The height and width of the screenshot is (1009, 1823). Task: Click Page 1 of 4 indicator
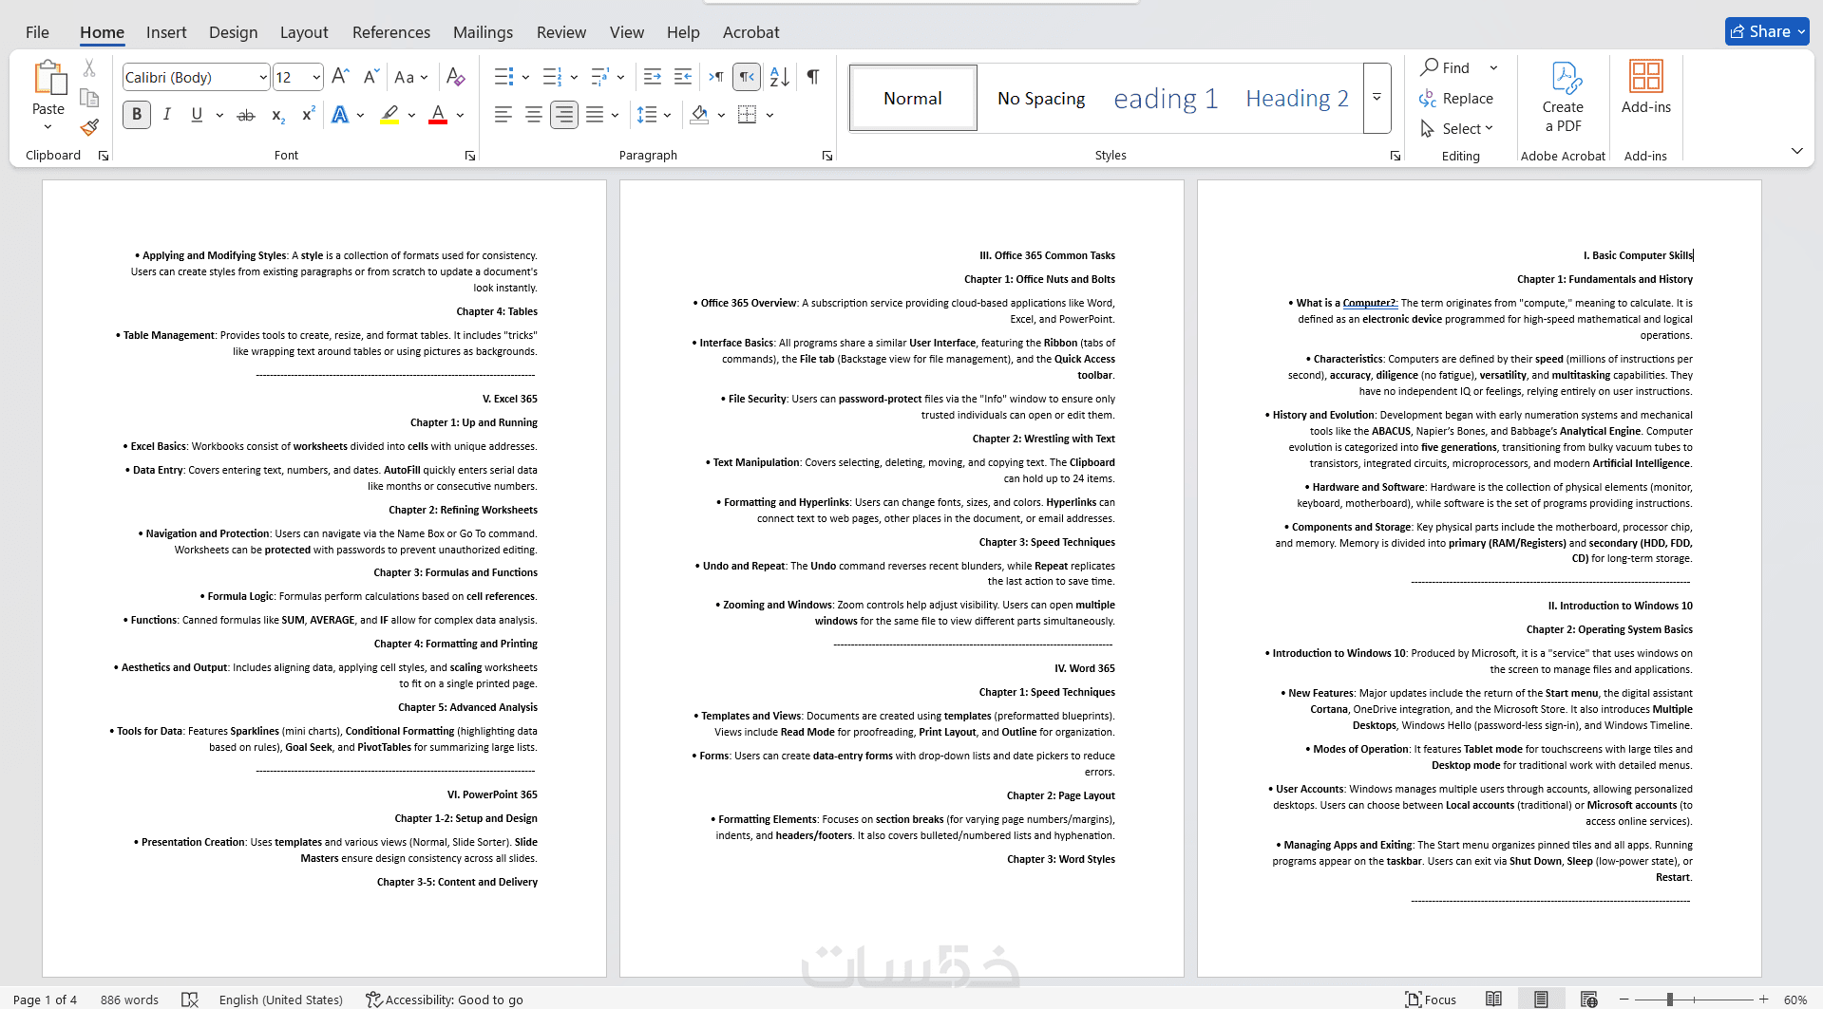46,1000
